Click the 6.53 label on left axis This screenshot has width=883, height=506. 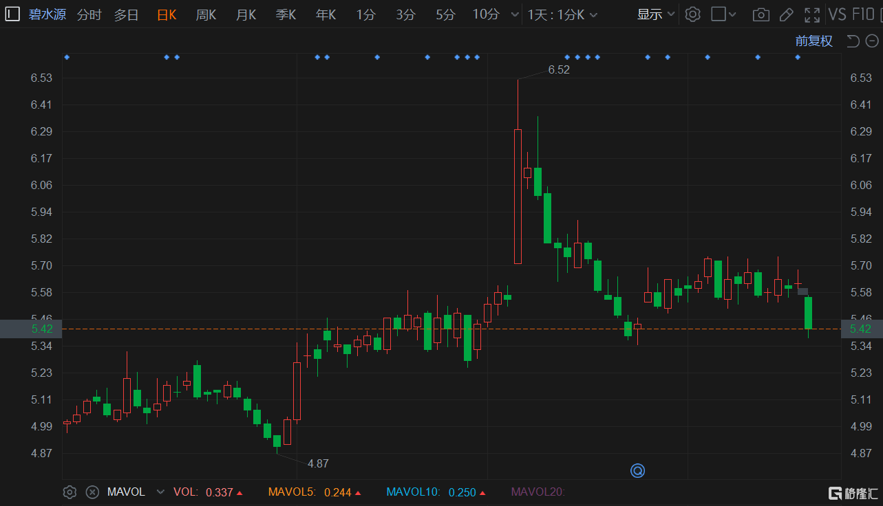pyautogui.click(x=41, y=78)
